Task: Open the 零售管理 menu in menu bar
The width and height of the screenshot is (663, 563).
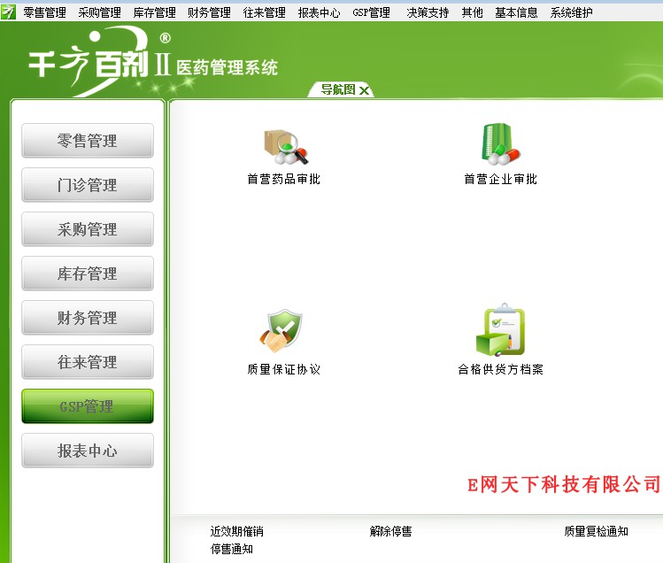Action: click(45, 12)
